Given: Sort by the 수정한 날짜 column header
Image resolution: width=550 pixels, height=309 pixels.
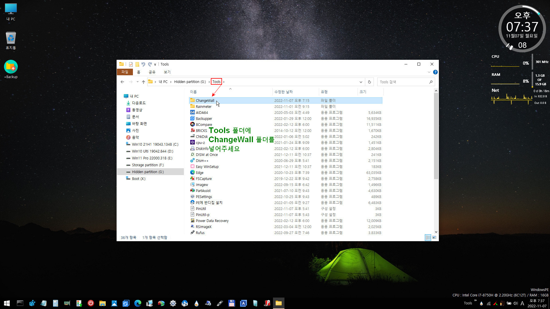Looking at the screenshot, I should click(x=295, y=92).
